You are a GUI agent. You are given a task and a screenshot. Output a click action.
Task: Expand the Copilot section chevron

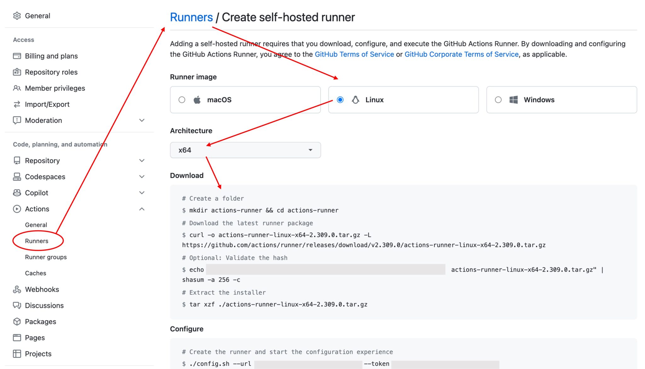[x=142, y=193]
